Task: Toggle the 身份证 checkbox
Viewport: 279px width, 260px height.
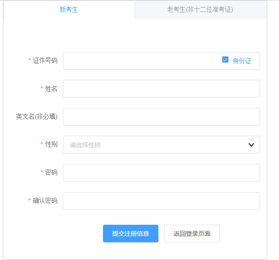Action: tap(225, 60)
